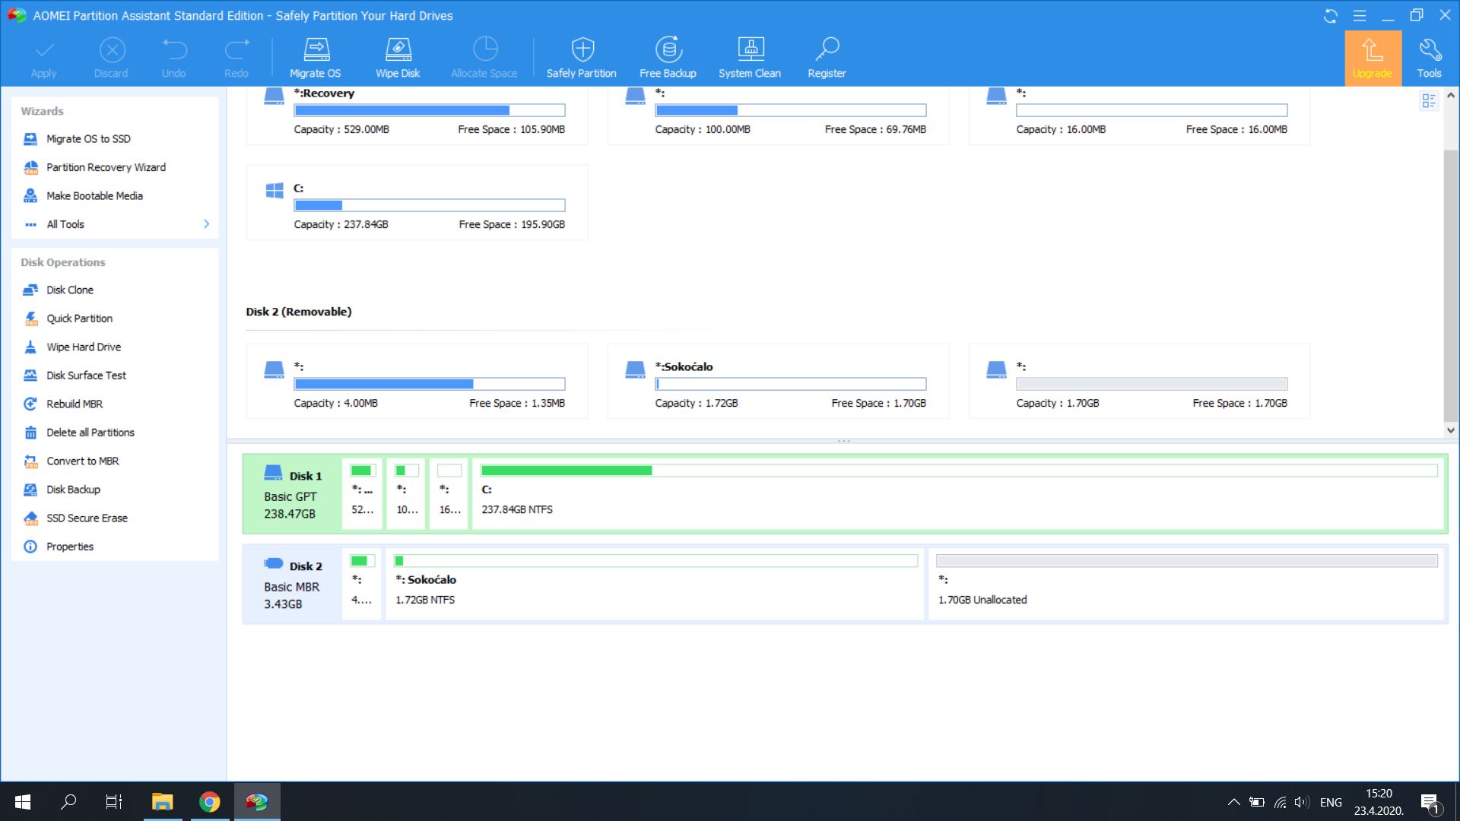The height and width of the screenshot is (821, 1460).
Task: Open File Explorer from taskbar
Action: click(162, 802)
